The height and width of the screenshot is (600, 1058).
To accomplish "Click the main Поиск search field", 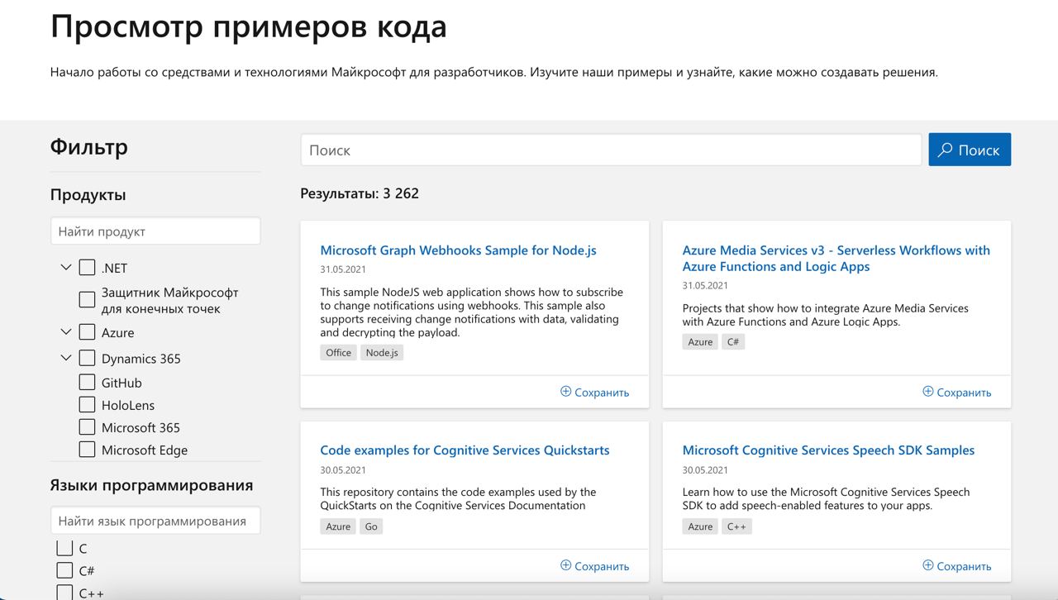I will click(610, 150).
